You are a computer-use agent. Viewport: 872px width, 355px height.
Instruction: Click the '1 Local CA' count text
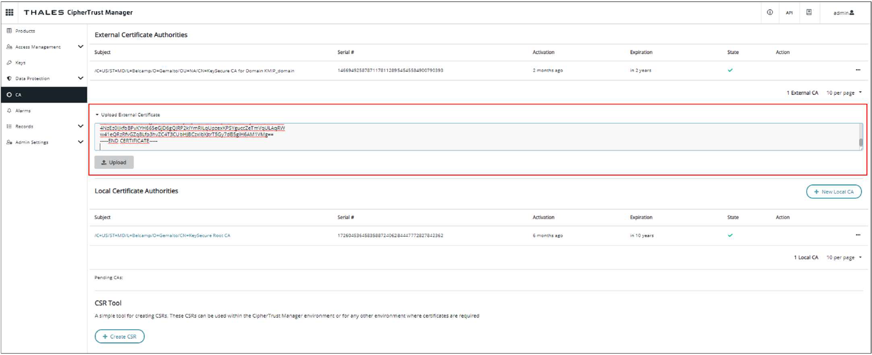(806, 258)
